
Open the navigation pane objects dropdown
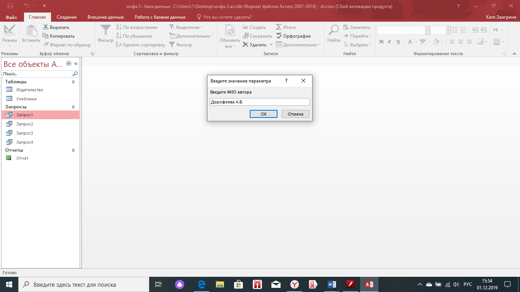click(69, 63)
